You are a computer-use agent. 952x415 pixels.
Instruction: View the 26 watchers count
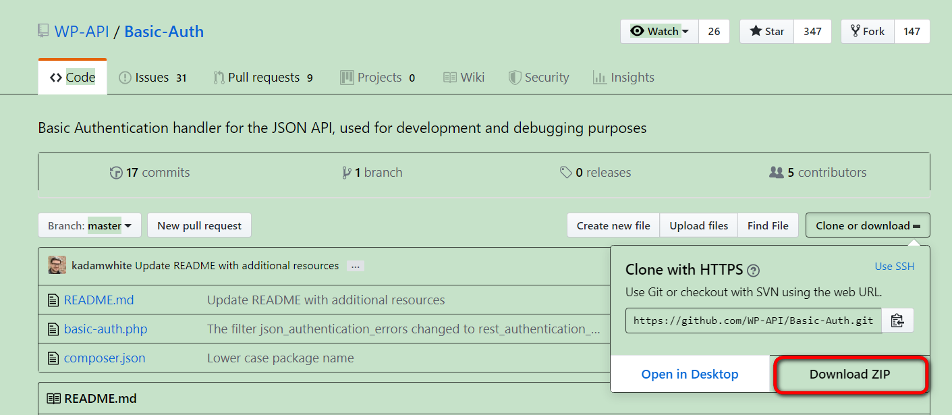click(x=714, y=32)
